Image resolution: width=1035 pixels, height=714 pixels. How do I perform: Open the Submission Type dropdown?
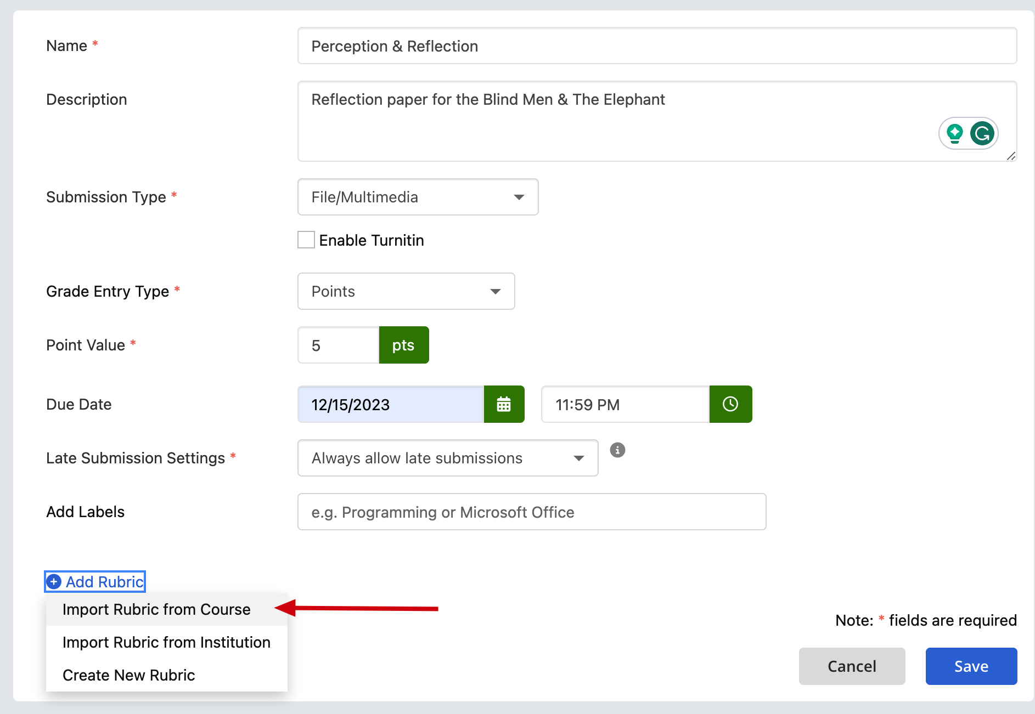[418, 197]
